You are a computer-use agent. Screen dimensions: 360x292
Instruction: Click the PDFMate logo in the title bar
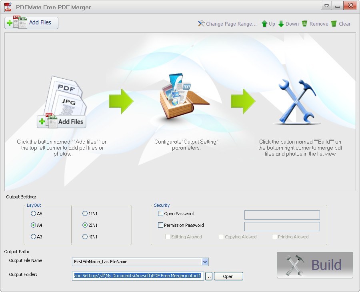7,7
